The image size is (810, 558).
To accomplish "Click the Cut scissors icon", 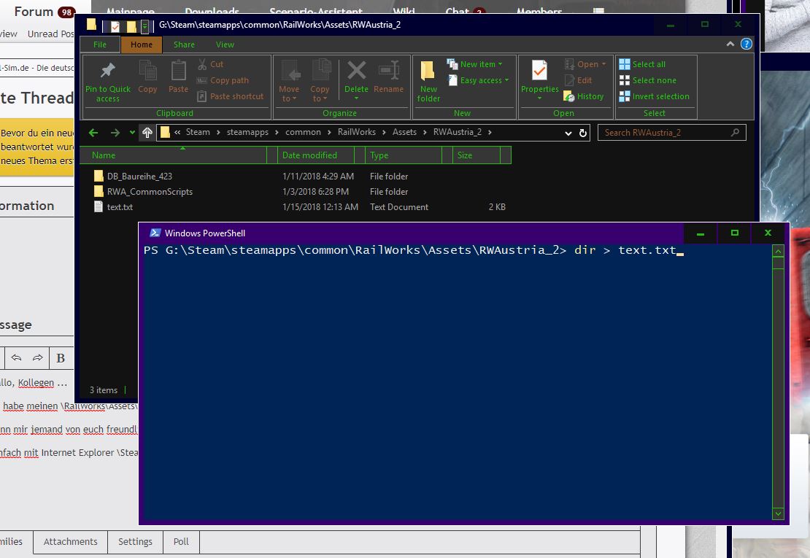I will pyautogui.click(x=202, y=64).
